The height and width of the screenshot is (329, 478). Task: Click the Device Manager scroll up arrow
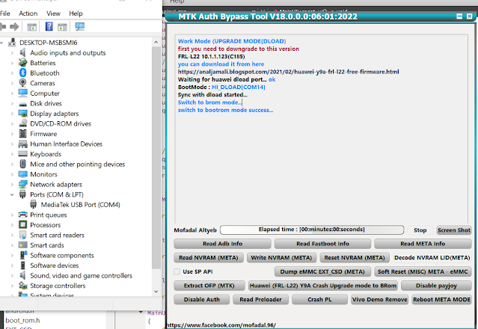156,43
